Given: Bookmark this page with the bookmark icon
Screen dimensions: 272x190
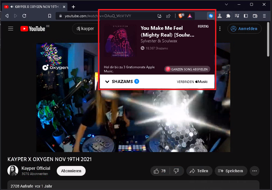Looking at the screenshot, I should pos(50,16).
